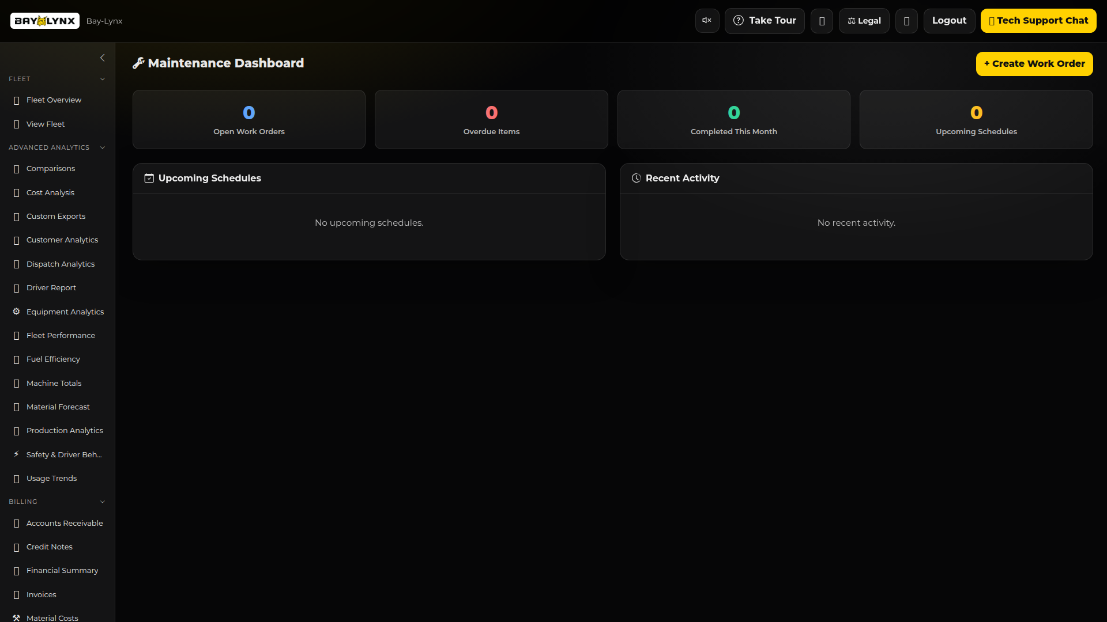Click the icon button between Take Tour and Legal

(822, 21)
